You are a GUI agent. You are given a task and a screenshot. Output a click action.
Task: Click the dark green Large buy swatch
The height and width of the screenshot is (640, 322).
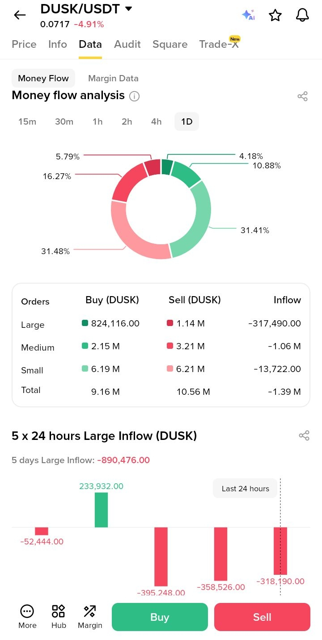click(85, 323)
